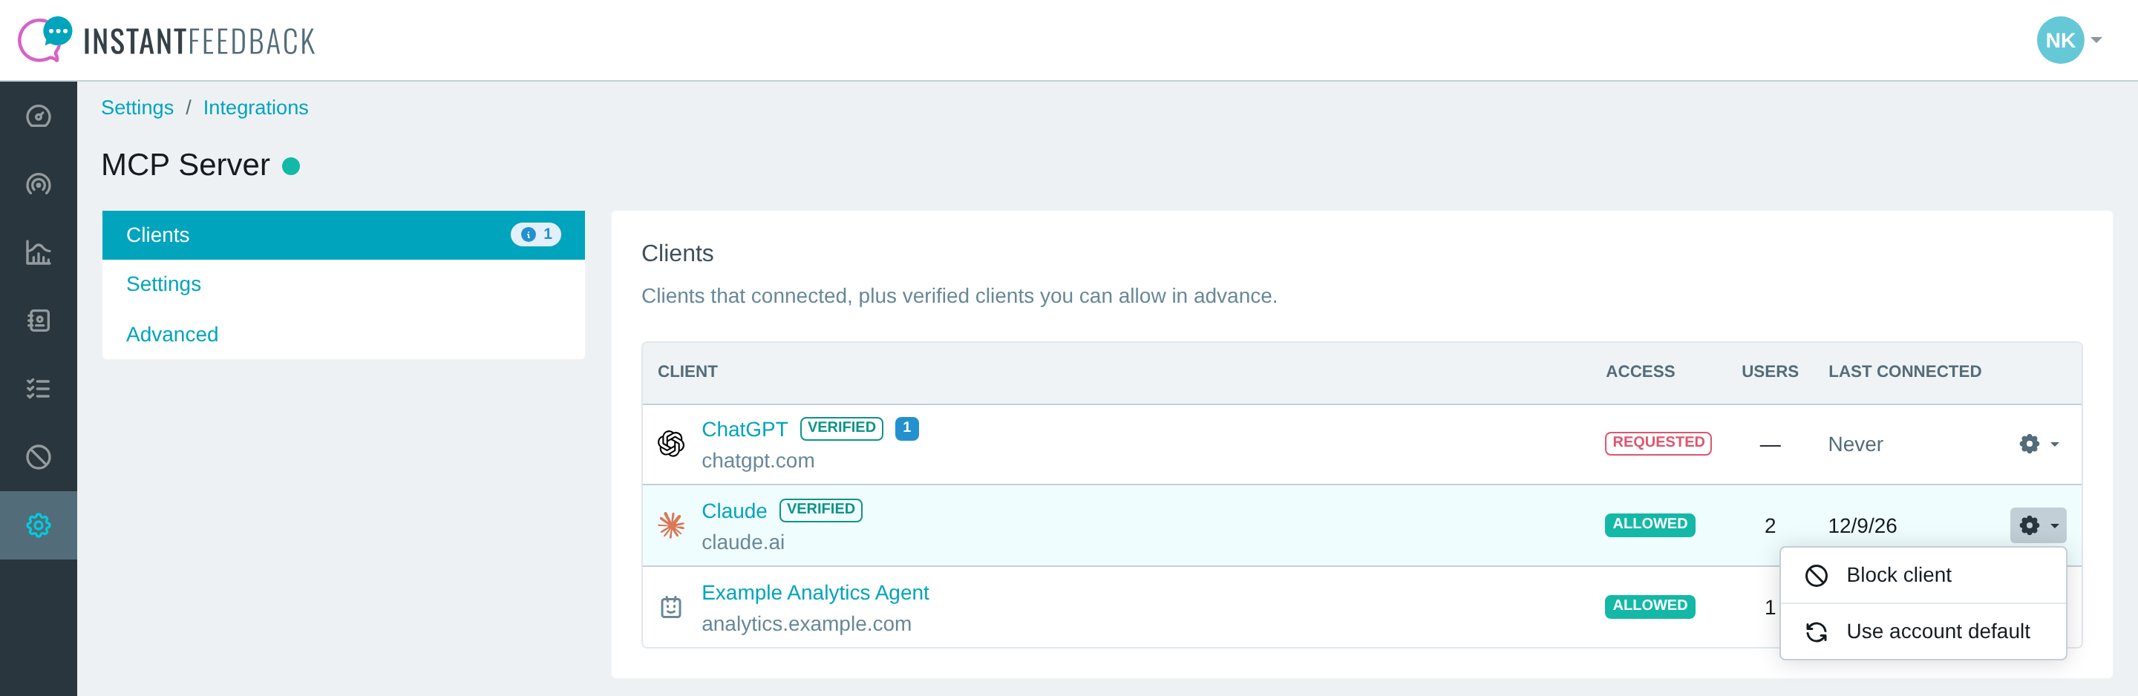Open the user account dropdown arrow
This screenshot has width=2138, height=696.
tap(2096, 40)
